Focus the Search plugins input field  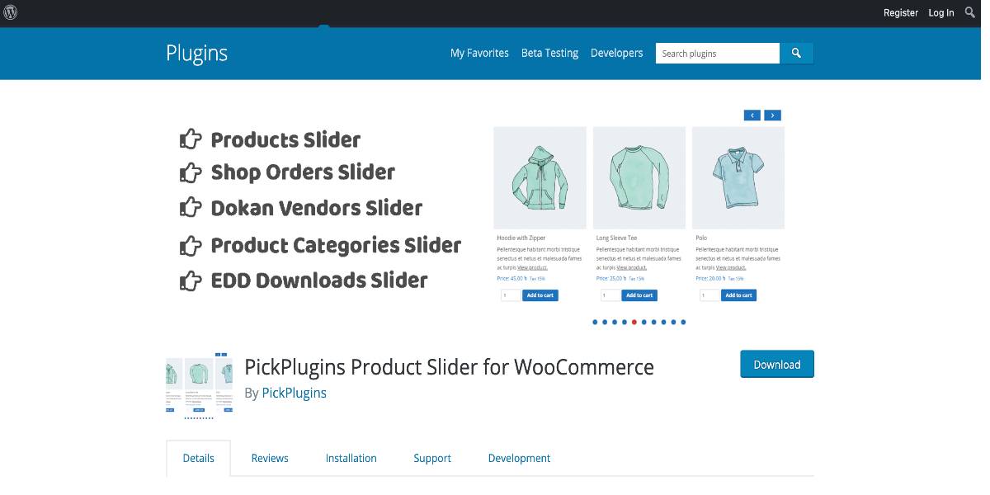pos(718,53)
